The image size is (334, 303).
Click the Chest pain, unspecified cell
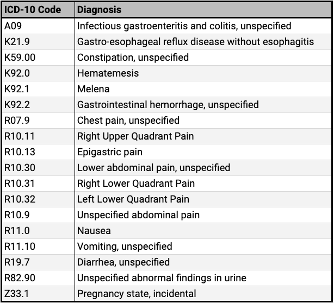tap(203, 121)
